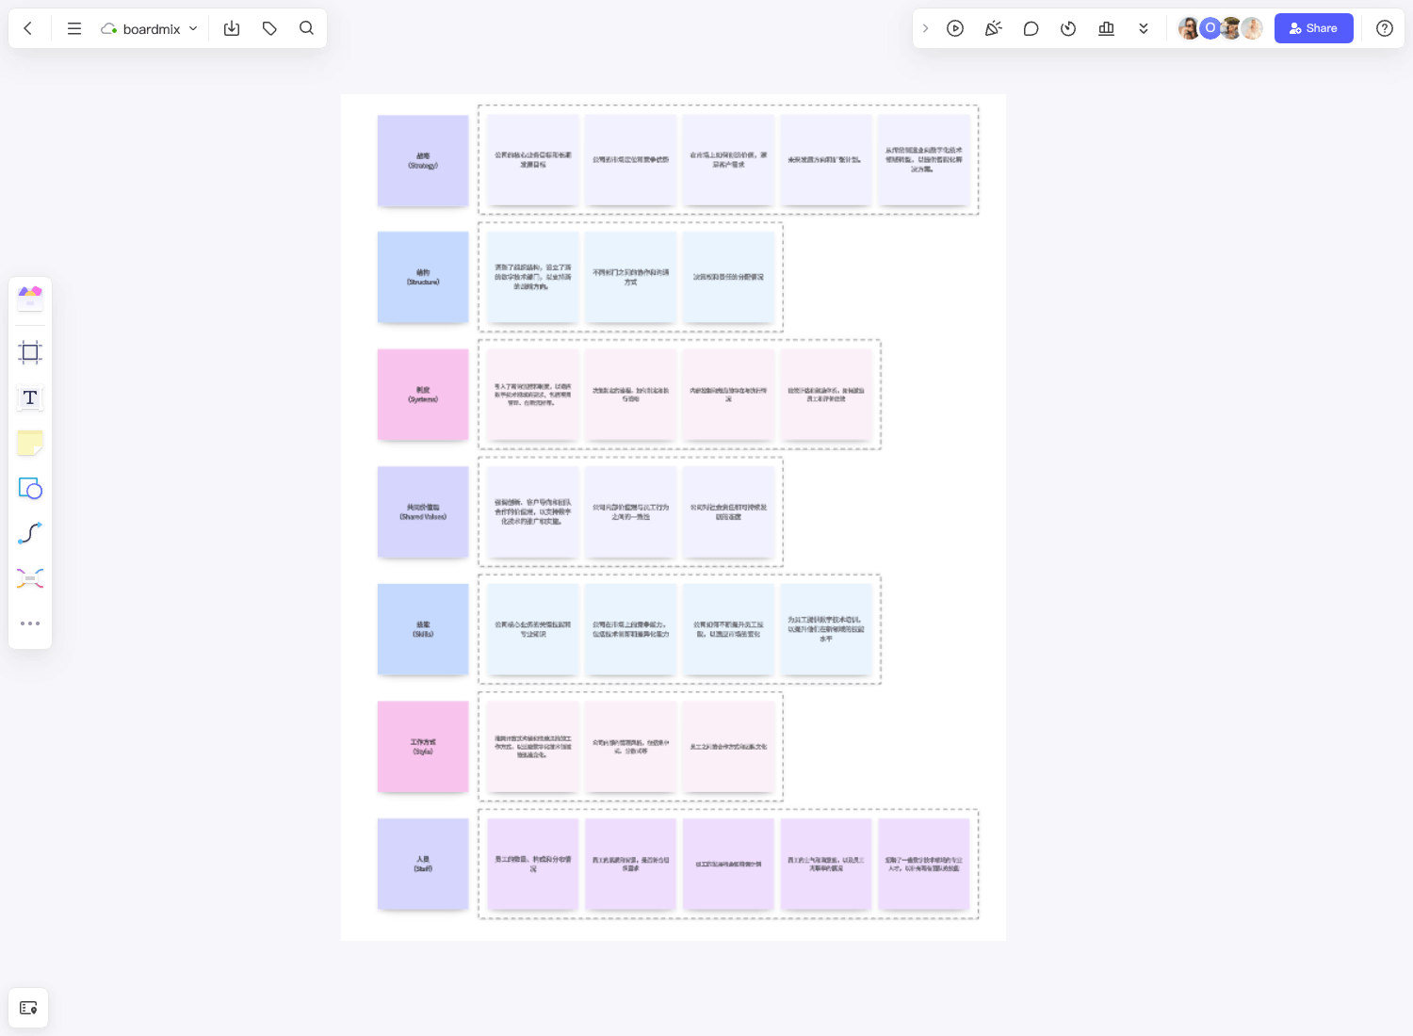Select fourth note in Systems row
Viewport: 1413px width, 1036px height.
pos(826,395)
